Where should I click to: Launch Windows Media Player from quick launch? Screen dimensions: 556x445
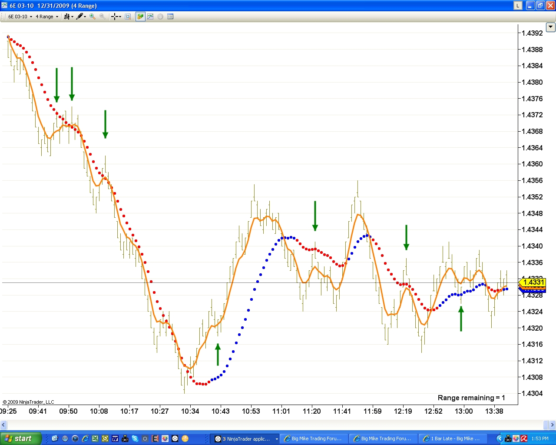[75, 438]
